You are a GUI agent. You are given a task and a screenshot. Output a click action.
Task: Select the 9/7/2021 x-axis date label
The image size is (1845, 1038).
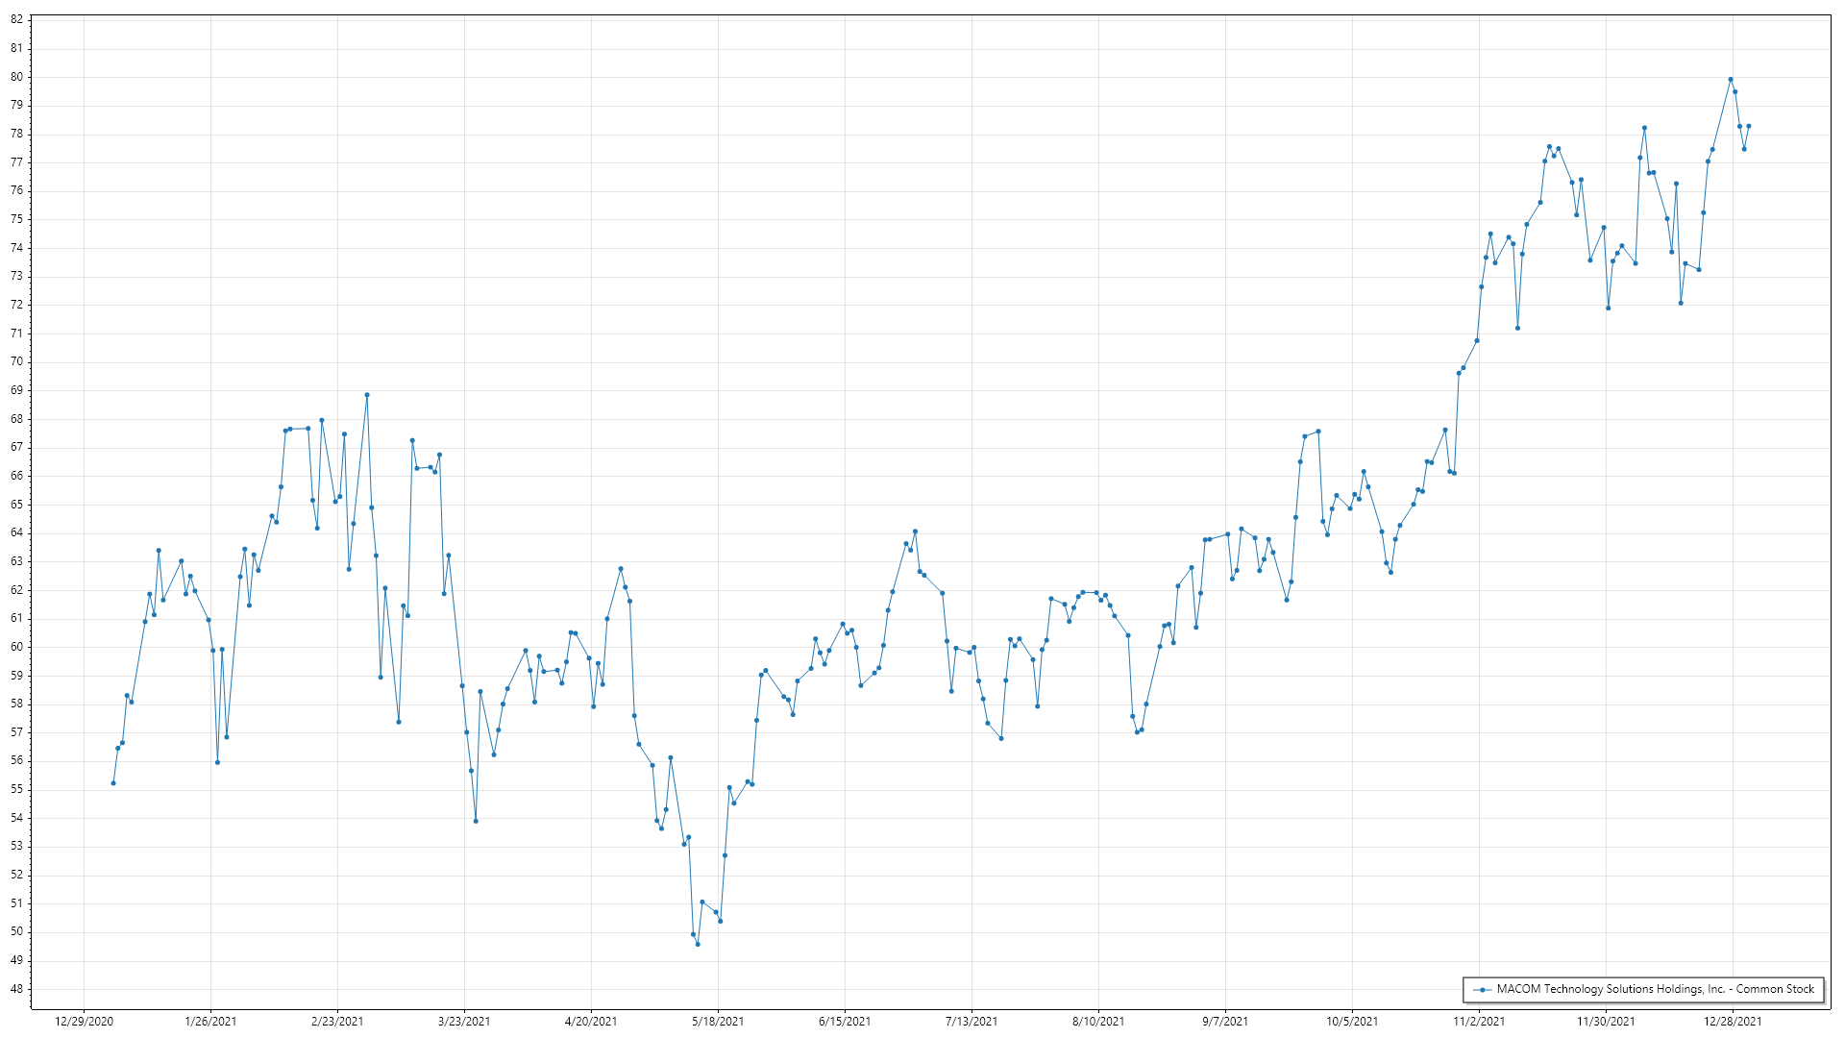point(1225,1022)
